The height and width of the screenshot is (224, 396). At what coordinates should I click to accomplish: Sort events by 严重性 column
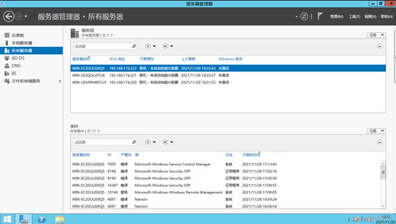click(126, 154)
